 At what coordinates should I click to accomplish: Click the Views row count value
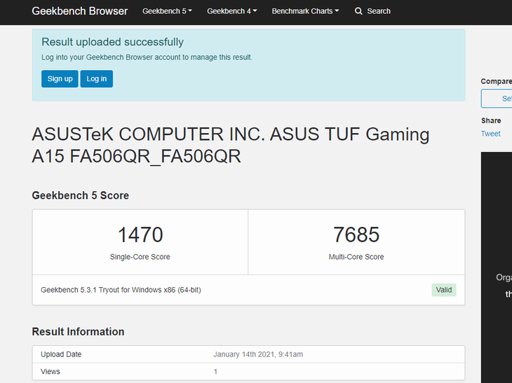point(216,372)
